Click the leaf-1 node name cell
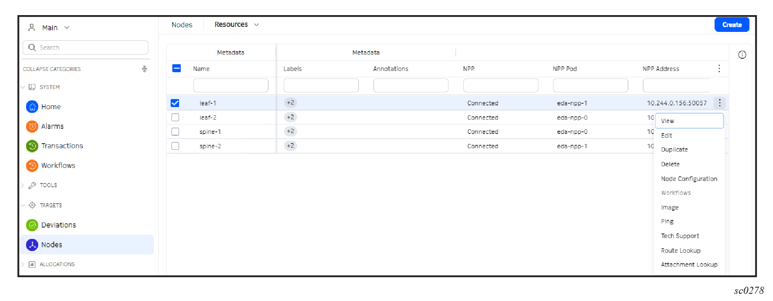Image resolution: width=773 pixels, height=301 pixels. [x=208, y=103]
